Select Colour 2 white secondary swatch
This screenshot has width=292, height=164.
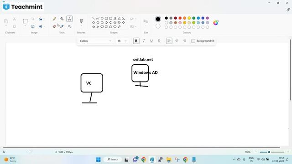coord(158,26)
